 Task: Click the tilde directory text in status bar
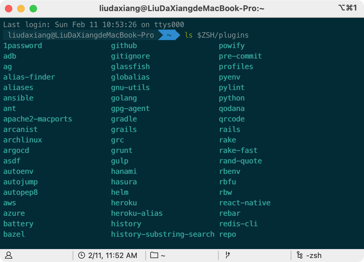(x=163, y=256)
